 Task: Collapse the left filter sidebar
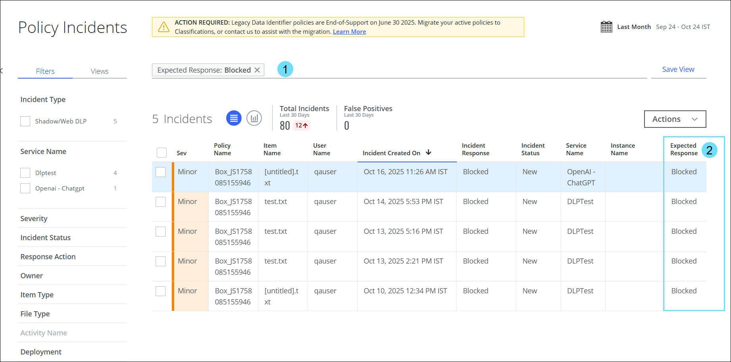[2, 71]
